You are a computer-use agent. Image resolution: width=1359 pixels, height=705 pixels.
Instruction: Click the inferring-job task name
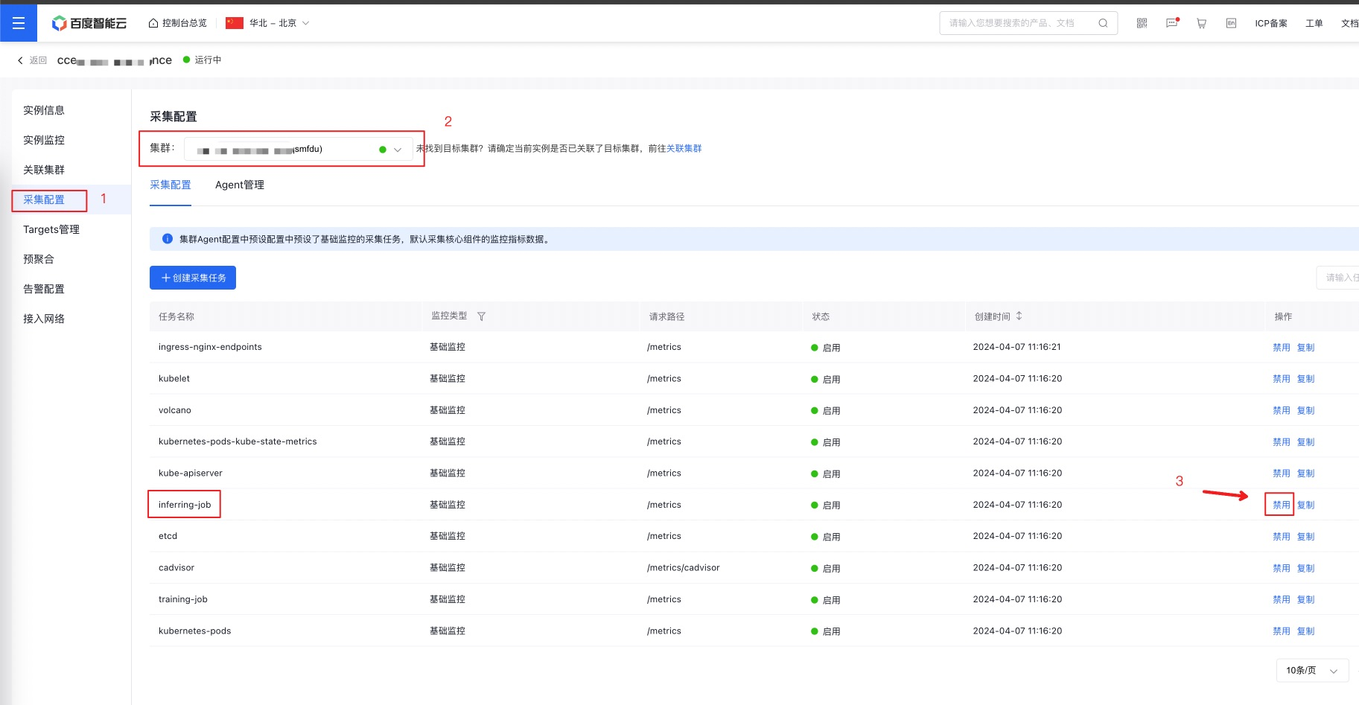click(x=185, y=505)
